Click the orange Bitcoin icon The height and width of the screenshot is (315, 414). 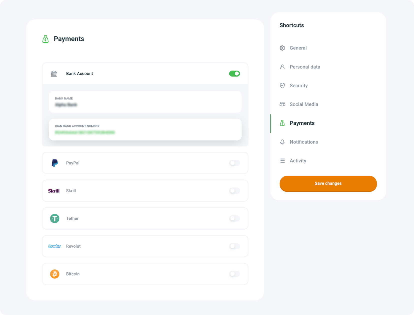(55, 274)
